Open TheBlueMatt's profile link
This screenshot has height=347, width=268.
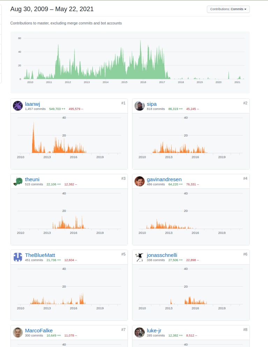(x=40, y=255)
